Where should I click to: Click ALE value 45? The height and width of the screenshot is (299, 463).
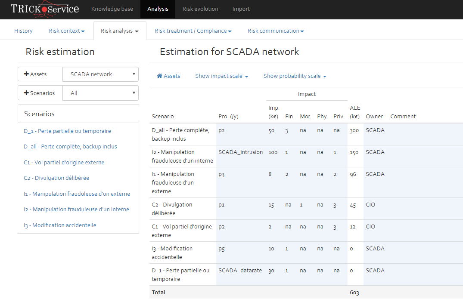[353, 205]
